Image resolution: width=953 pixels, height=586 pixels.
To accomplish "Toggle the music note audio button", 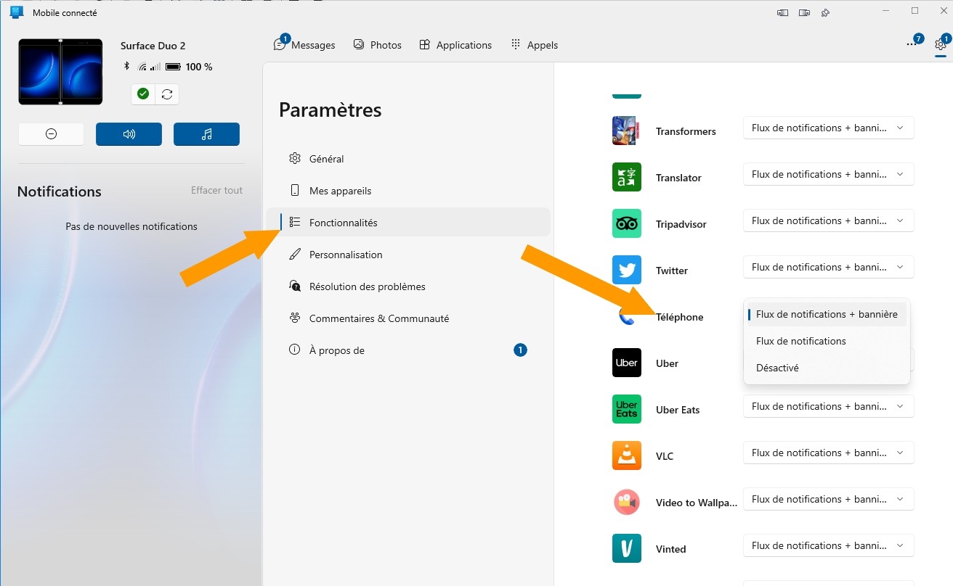I will (206, 134).
